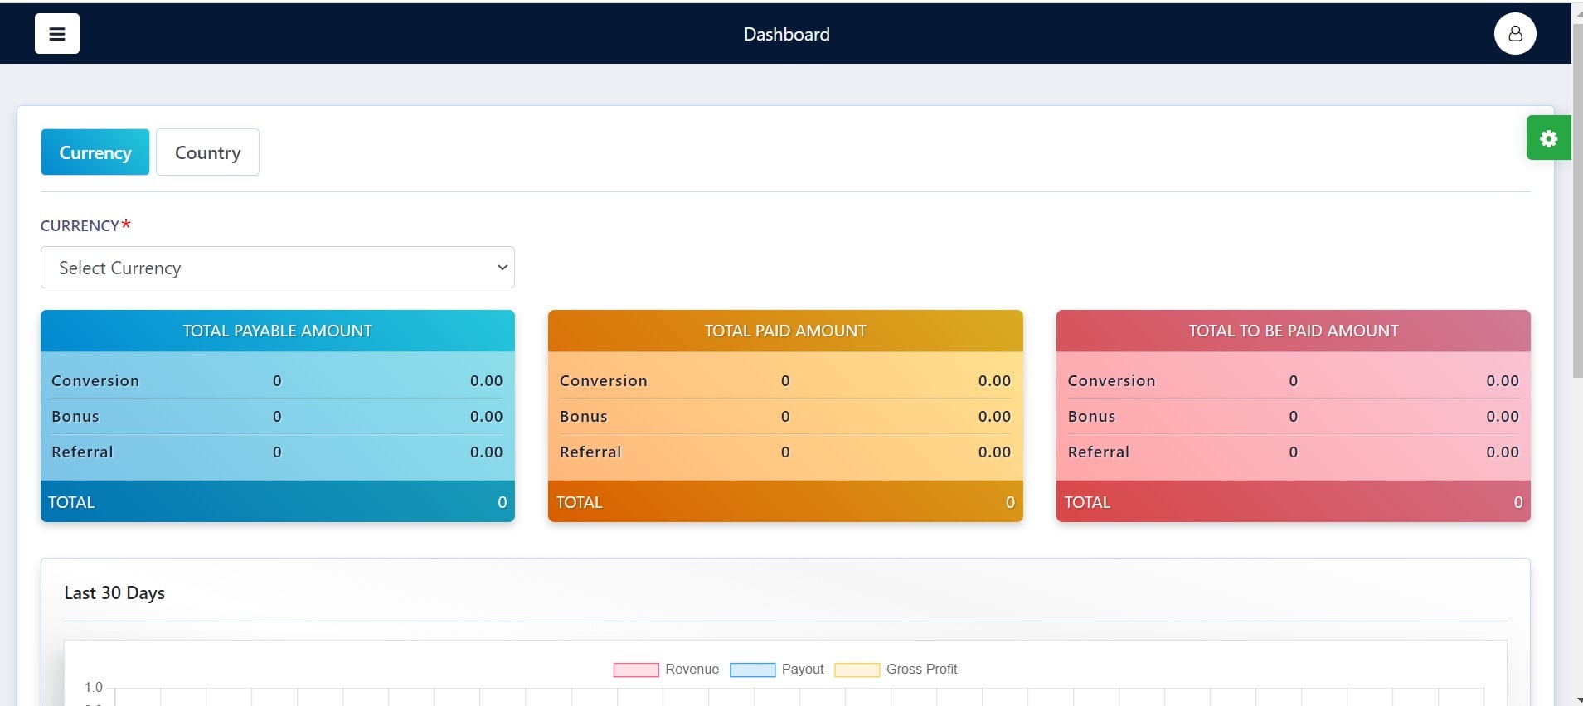Click Referral in the Total Payable card
The image size is (1583, 706).
[x=82, y=452]
